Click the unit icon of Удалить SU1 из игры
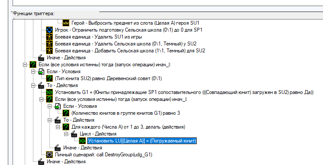323x165 pixels. pyautogui.click(x=49, y=37)
